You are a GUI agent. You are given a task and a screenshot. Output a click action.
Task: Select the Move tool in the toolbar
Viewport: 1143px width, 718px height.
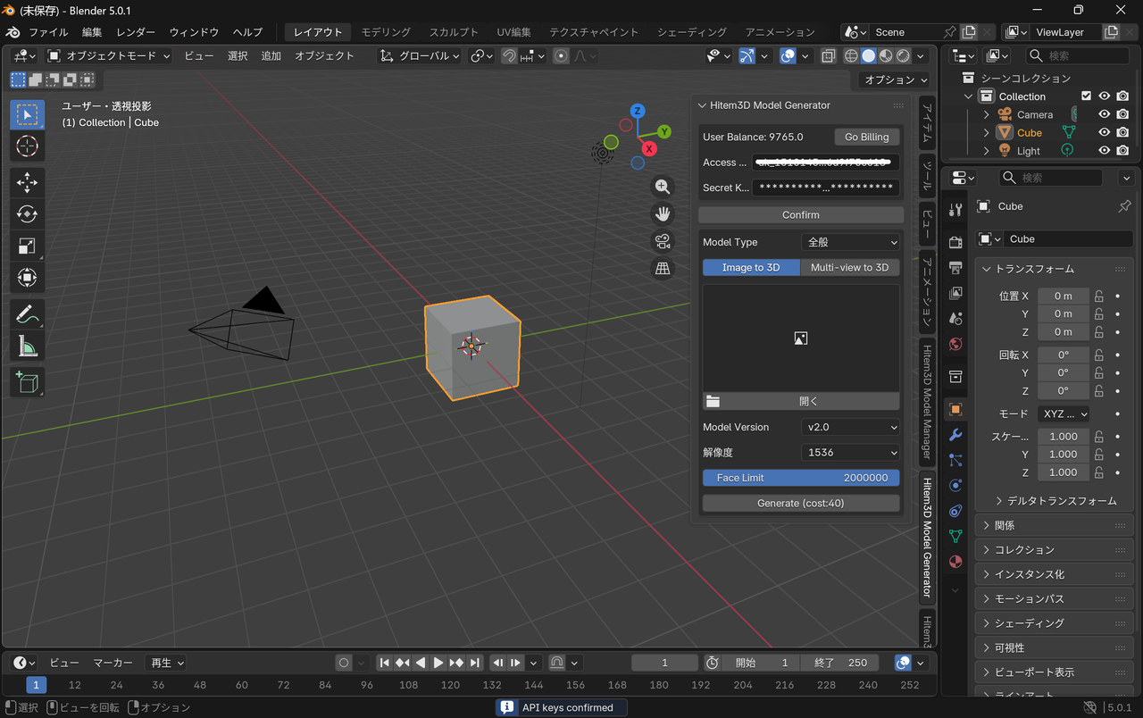coord(27,183)
